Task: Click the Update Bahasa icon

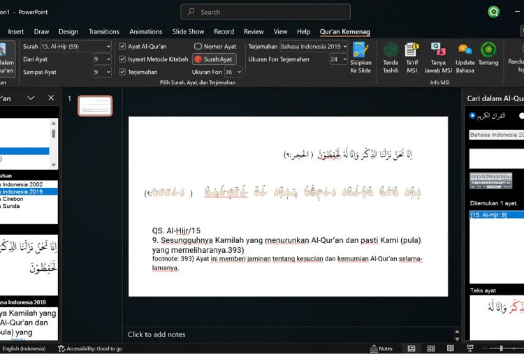Action: point(465,57)
